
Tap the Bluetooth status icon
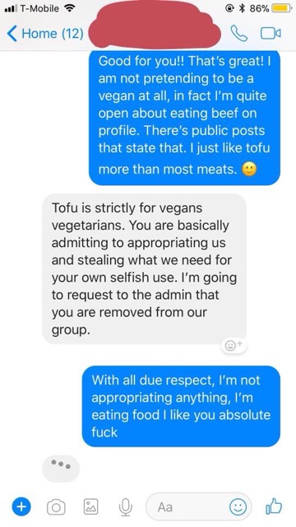241,9
